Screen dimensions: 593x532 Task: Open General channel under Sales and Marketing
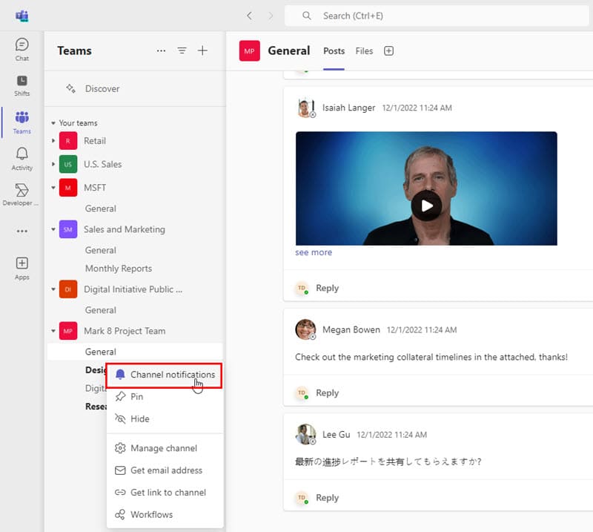coord(101,250)
